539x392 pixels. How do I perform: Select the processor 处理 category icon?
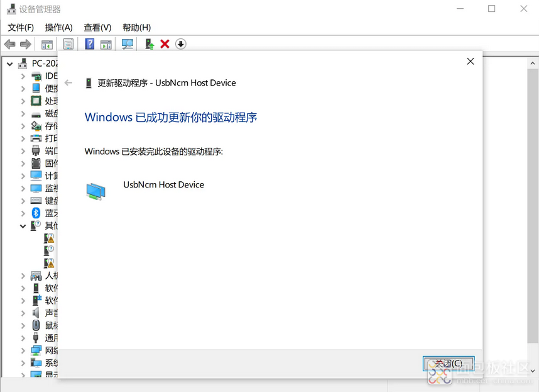click(36, 101)
